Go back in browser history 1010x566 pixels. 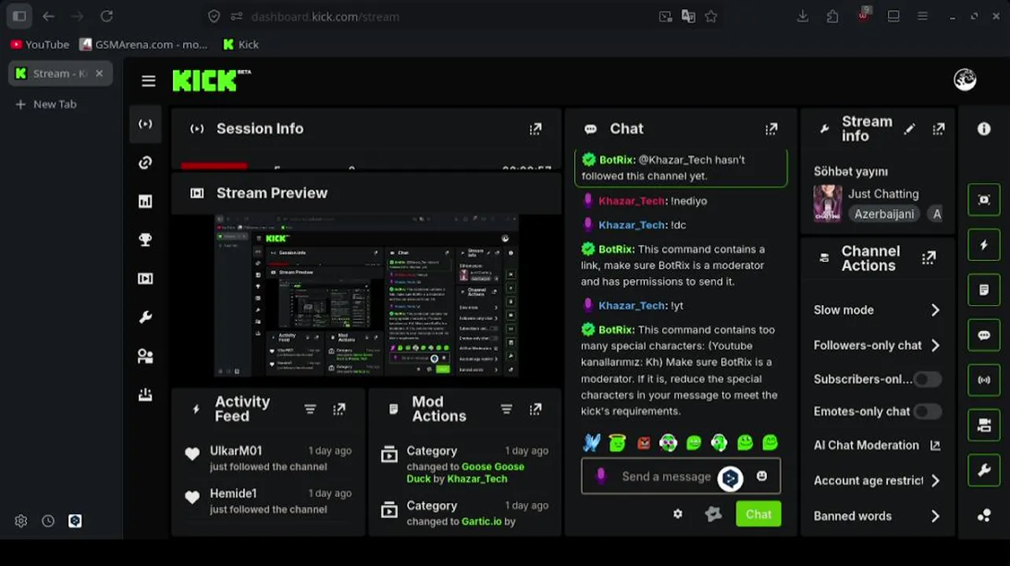coord(49,17)
